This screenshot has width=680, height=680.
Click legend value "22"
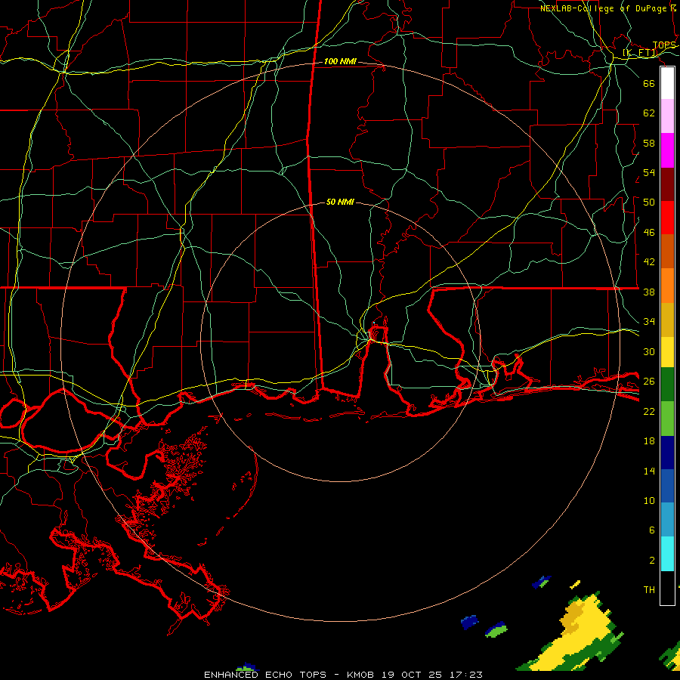[x=649, y=411]
